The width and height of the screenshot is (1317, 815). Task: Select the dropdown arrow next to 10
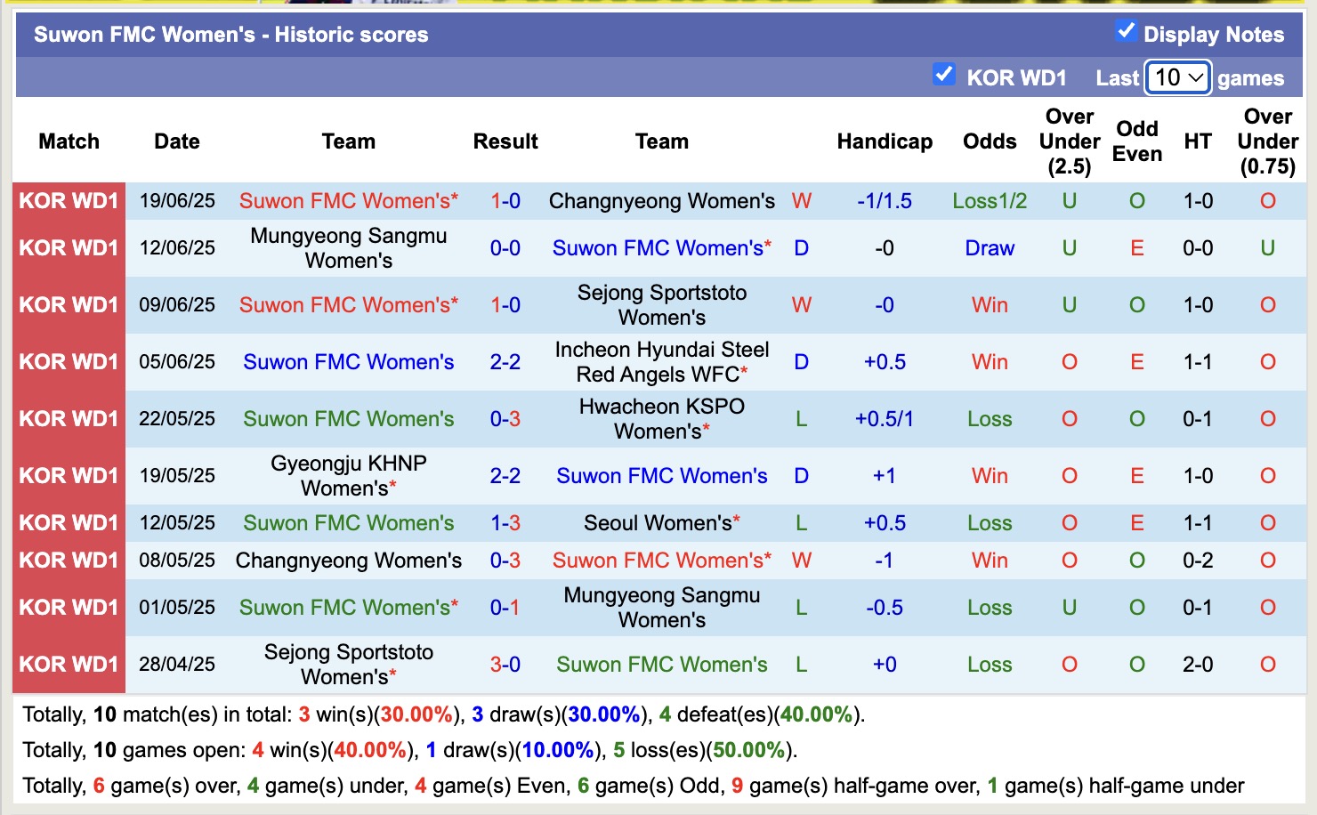point(1195,78)
